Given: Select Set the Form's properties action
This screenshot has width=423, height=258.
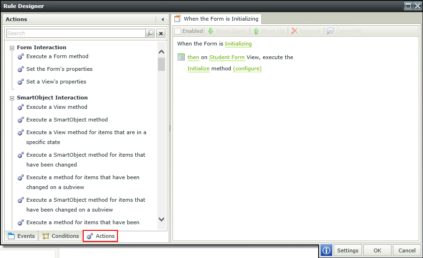Looking at the screenshot, I should pyautogui.click(x=59, y=69).
